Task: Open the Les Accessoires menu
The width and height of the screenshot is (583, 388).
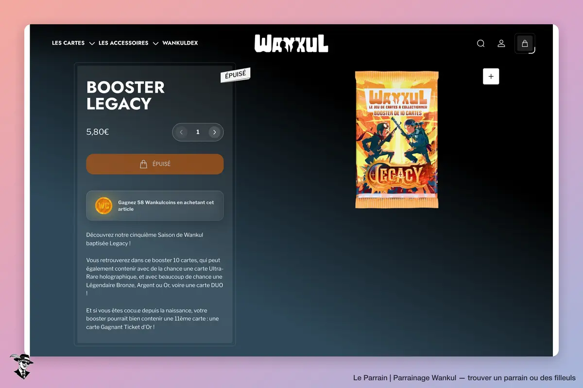Action: tap(123, 43)
